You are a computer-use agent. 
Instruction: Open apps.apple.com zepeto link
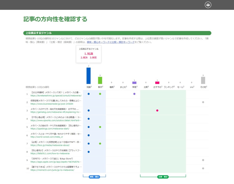56,162
